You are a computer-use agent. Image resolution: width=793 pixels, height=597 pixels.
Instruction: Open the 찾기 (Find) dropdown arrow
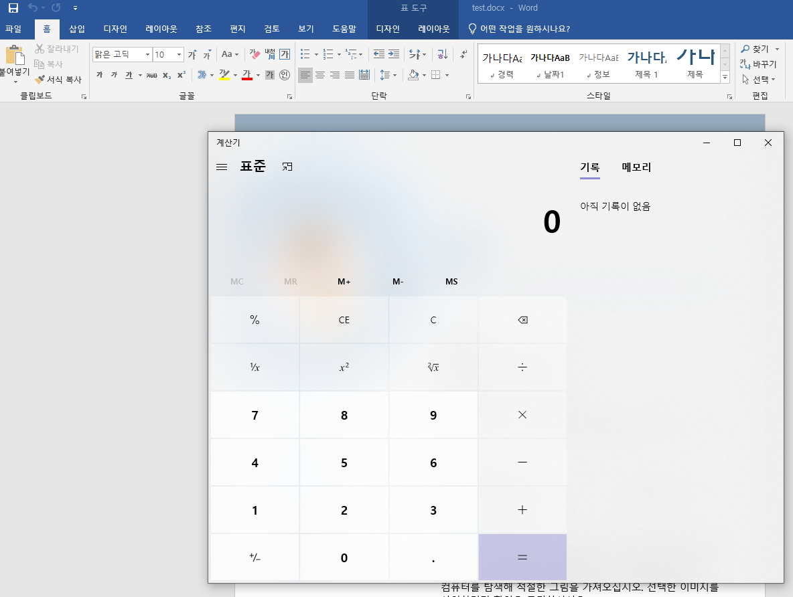778,49
